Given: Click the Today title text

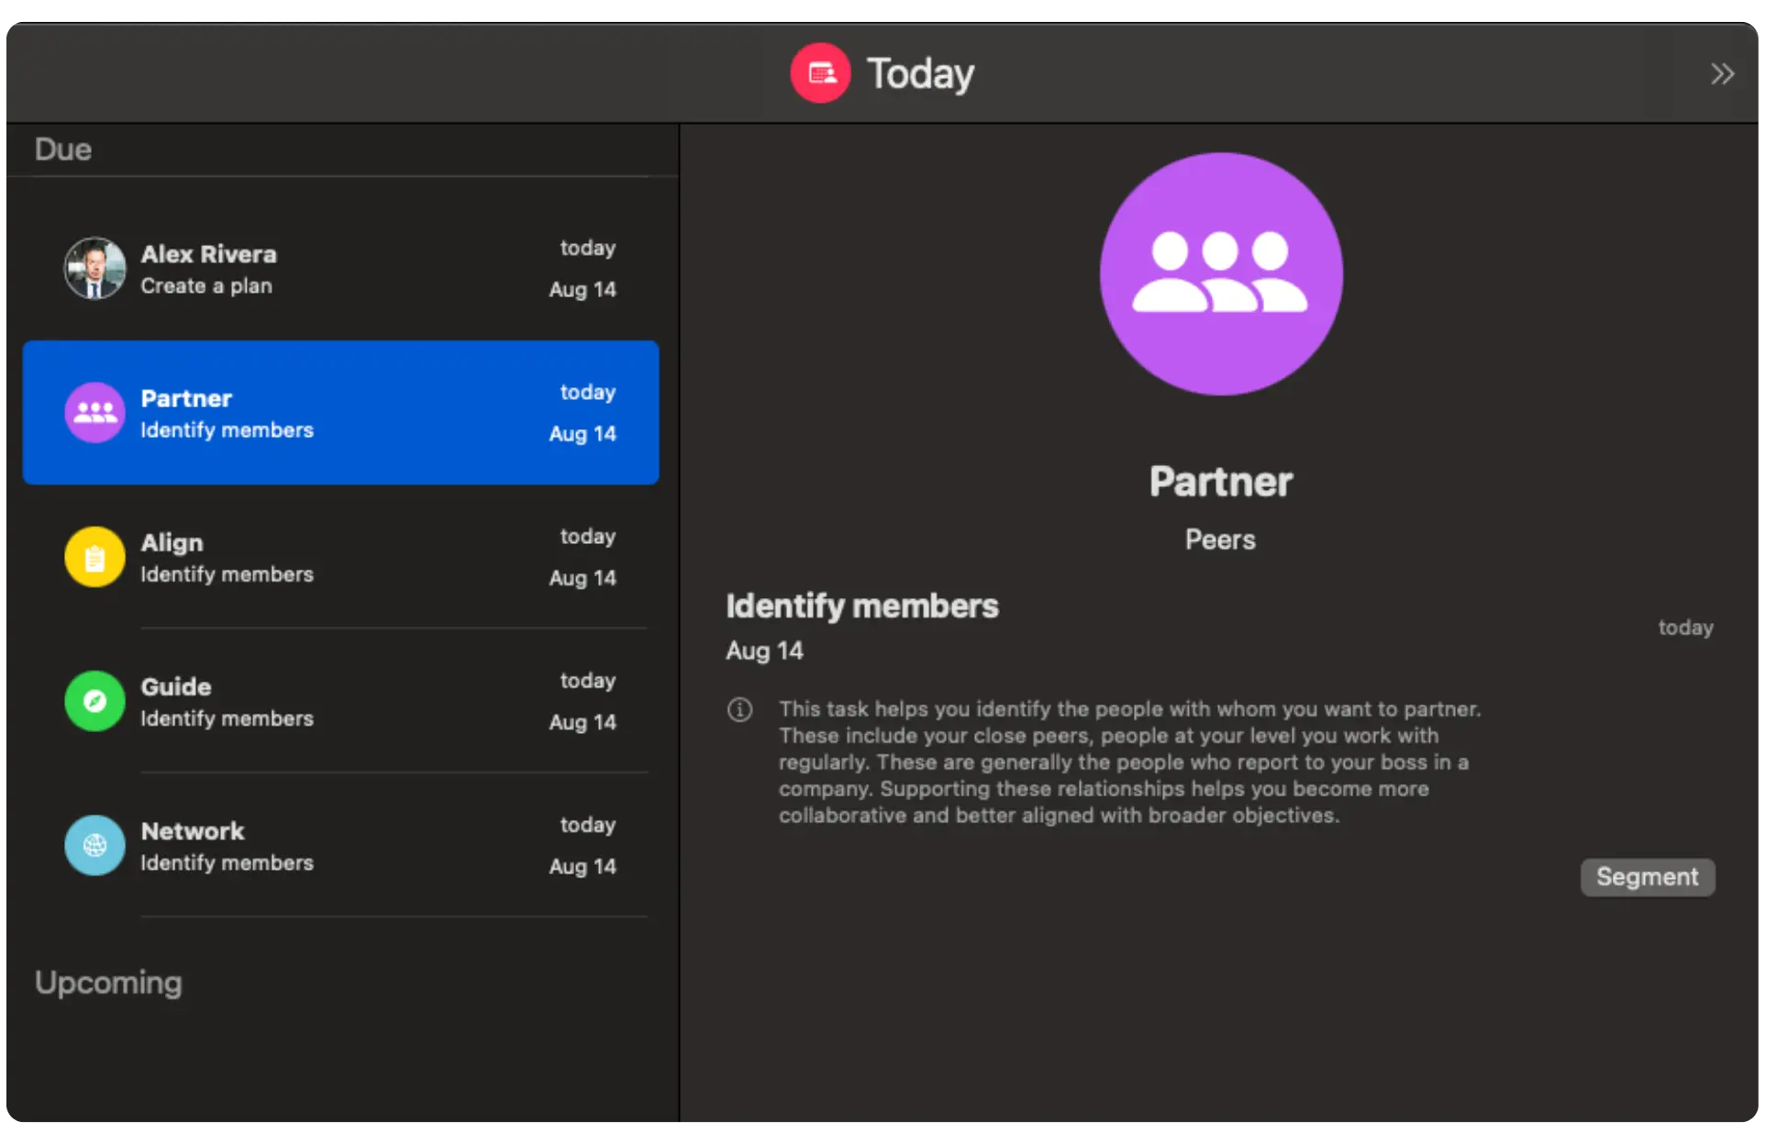Looking at the screenshot, I should tap(920, 74).
